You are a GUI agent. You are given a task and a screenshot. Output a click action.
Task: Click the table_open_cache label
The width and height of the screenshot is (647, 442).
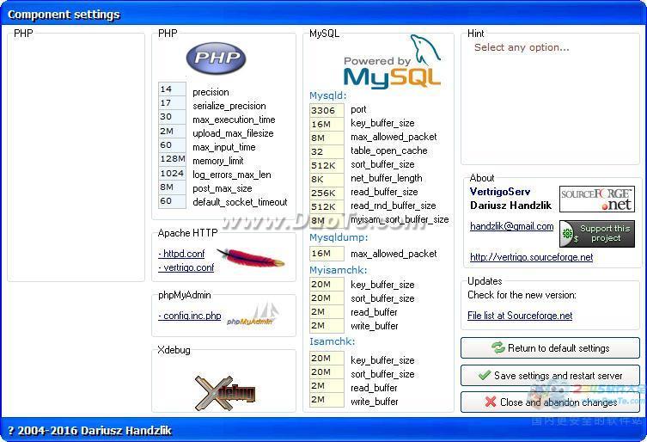388,150
